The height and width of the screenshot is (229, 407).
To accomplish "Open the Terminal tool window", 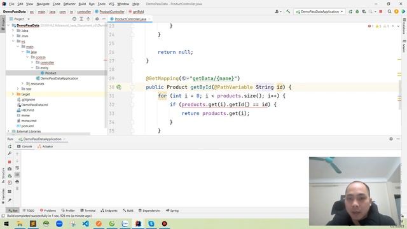I will [x=88, y=211].
